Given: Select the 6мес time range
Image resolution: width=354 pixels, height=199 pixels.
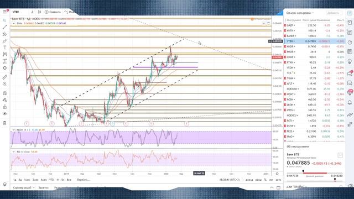Looking at the screenshot, I should [44, 180].
